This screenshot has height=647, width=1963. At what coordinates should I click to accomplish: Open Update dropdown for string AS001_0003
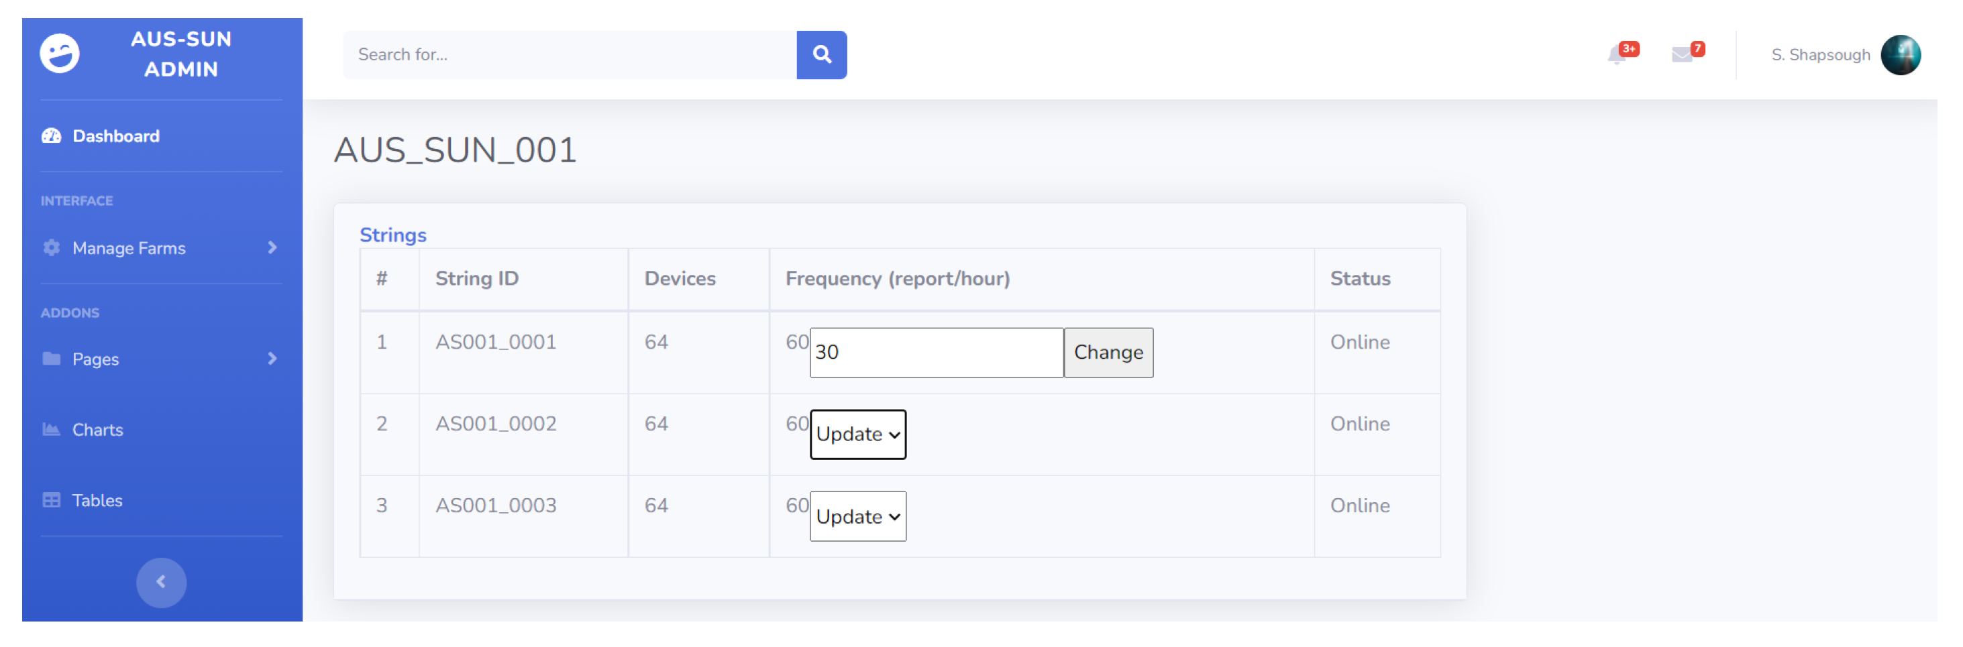[857, 516]
